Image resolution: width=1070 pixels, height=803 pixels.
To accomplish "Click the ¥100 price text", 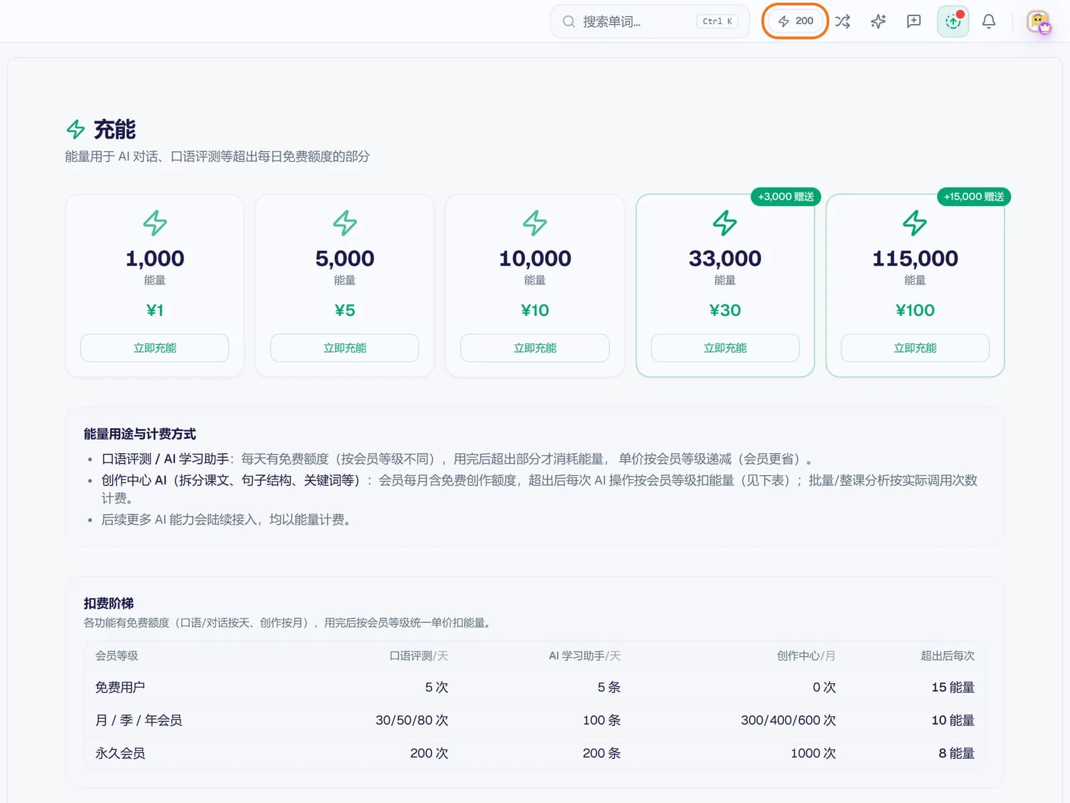I will pos(915,310).
